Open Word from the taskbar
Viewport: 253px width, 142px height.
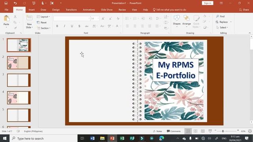[92, 138]
